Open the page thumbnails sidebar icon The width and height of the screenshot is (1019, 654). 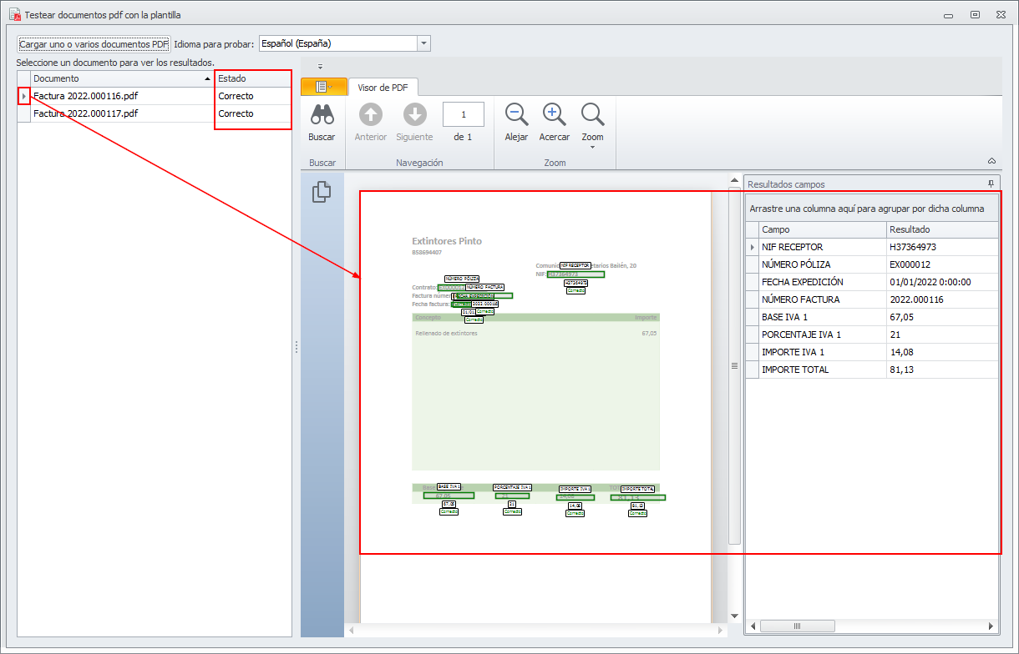pos(322,192)
